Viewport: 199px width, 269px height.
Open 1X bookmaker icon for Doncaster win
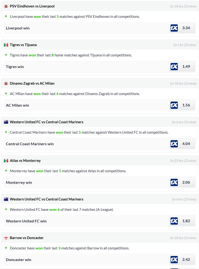(x=174, y=259)
